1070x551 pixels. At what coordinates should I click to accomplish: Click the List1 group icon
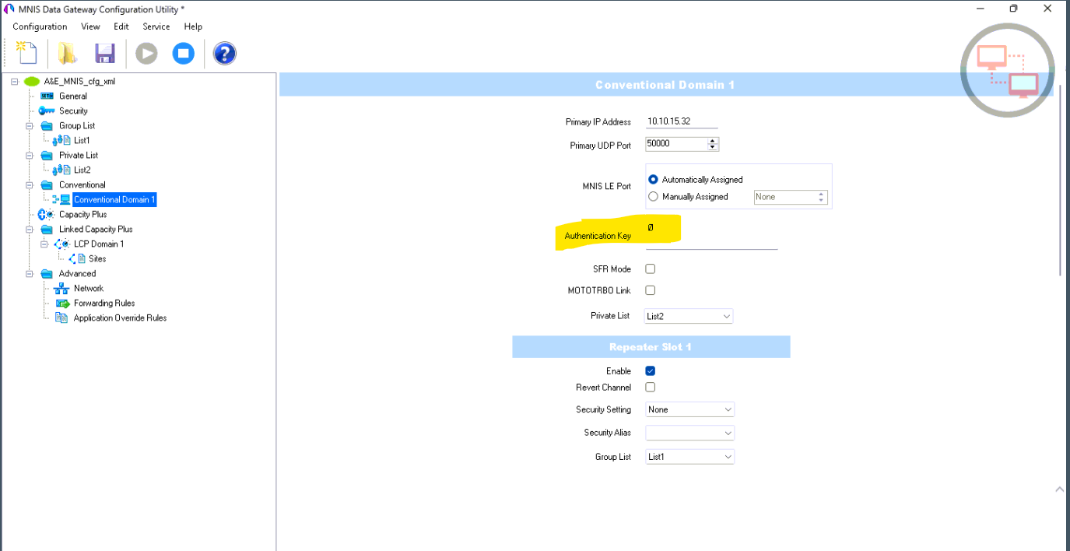coord(61,140)
